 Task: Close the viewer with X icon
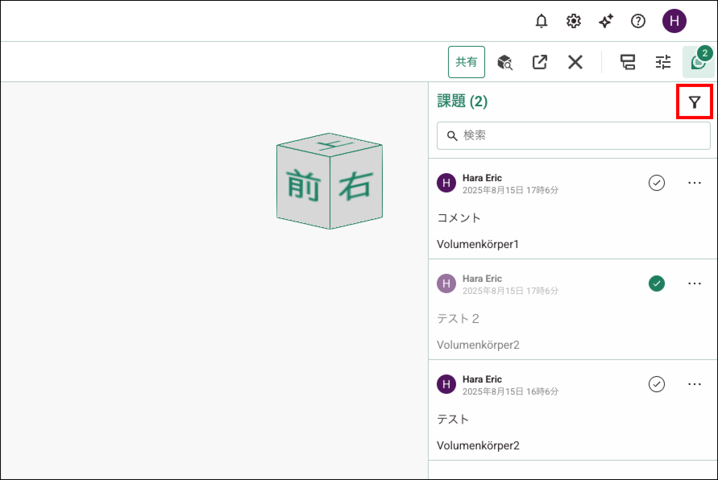(x=575, y=62)
